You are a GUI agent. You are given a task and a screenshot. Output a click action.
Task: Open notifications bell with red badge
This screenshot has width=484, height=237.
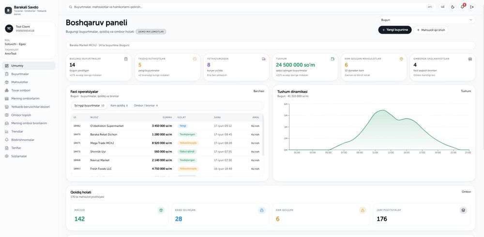[462, 7]
